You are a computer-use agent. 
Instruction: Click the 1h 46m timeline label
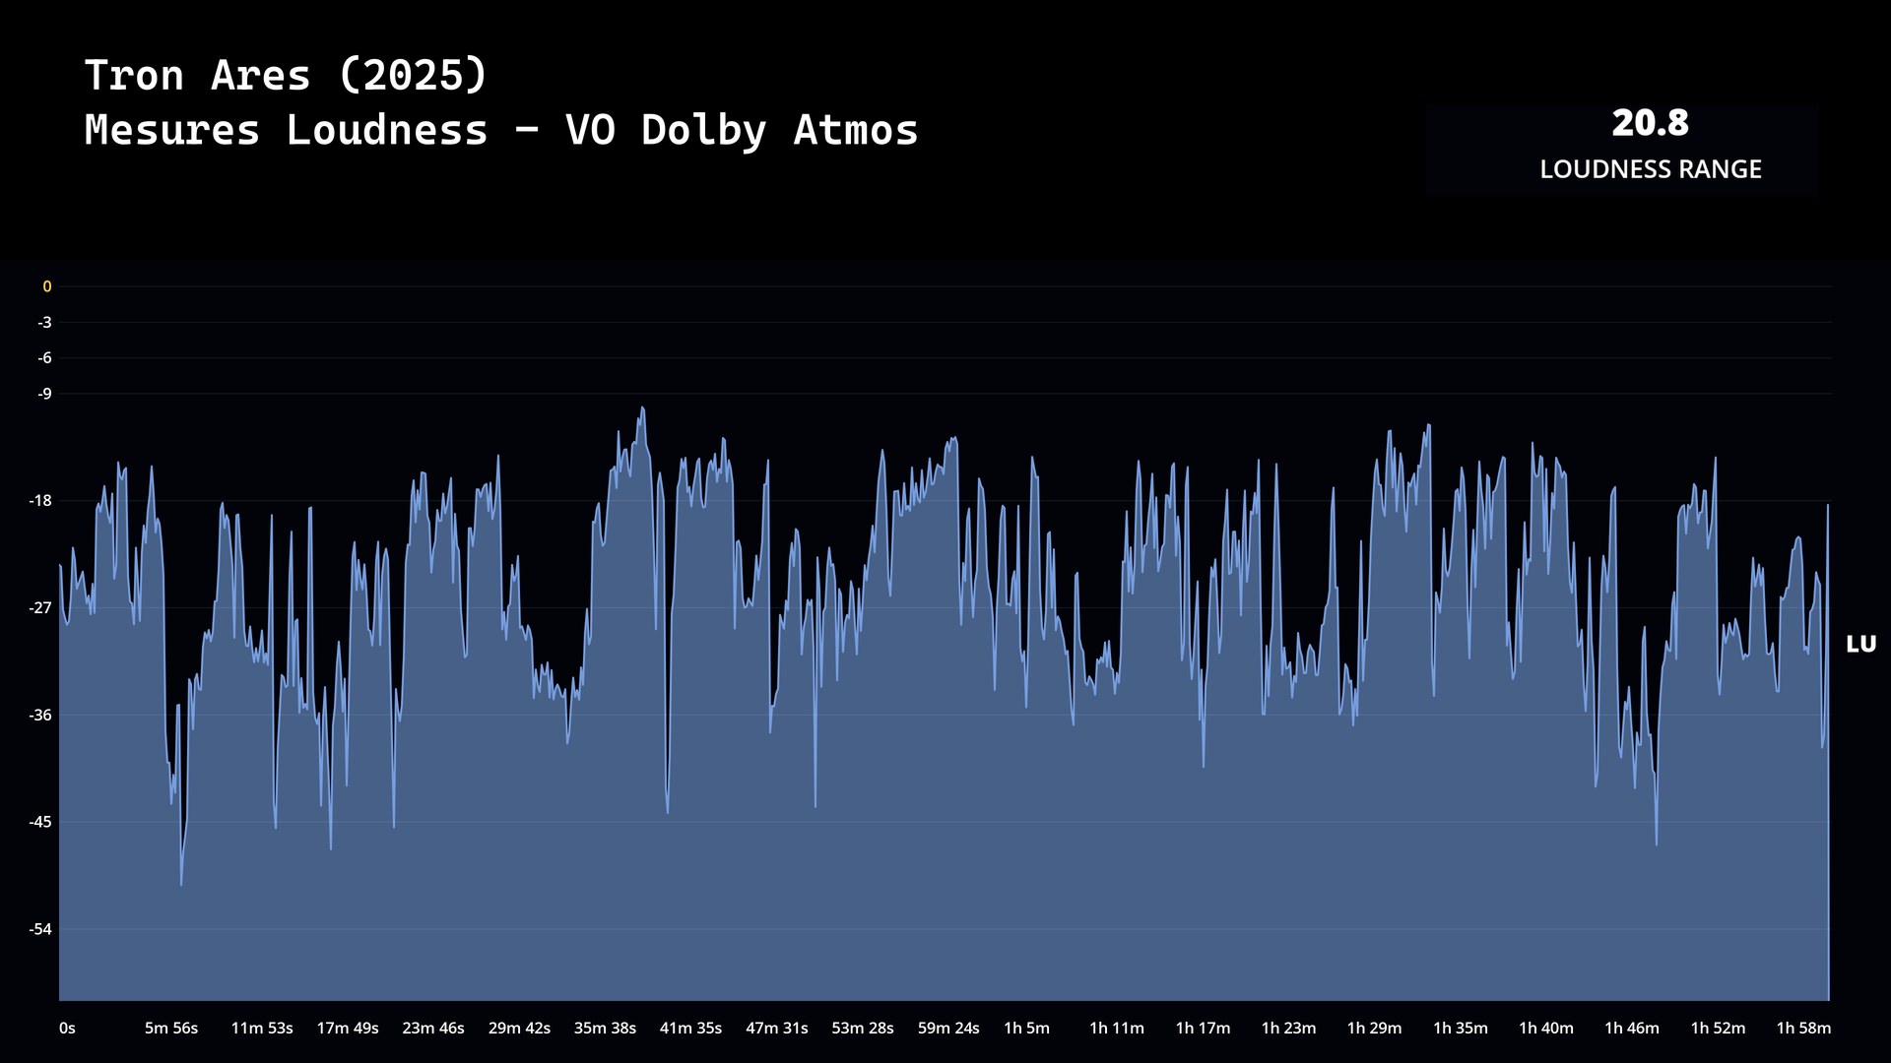coord(1632,1029)
